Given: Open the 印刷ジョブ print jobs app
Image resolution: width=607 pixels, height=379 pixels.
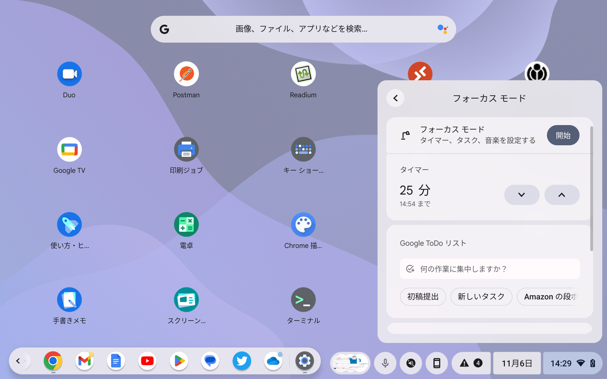Looking at the screenshot, I should (x=186, y=149).
